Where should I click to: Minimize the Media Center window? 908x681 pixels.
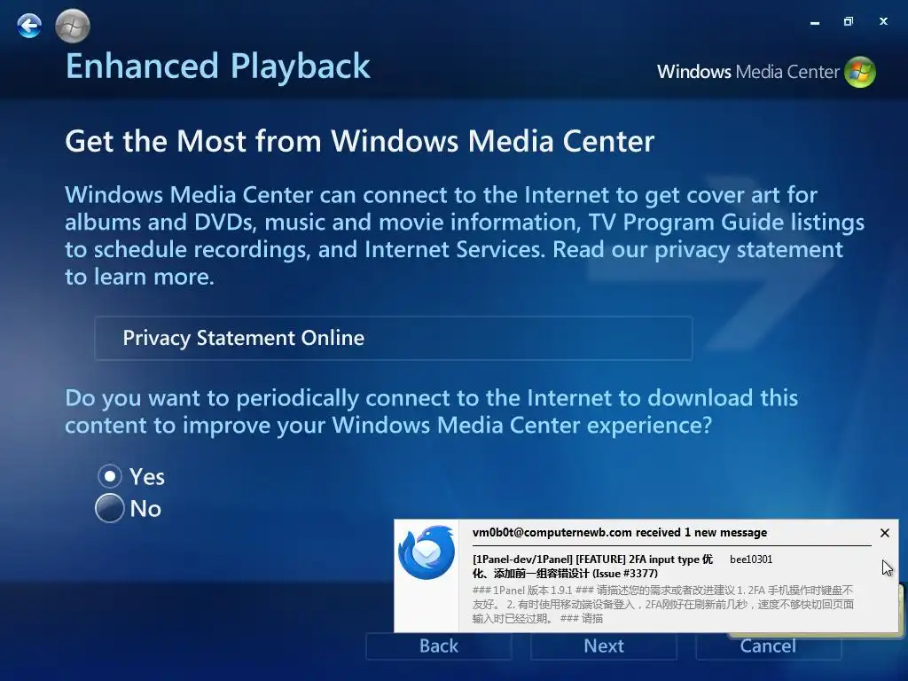tap(815, 22)
